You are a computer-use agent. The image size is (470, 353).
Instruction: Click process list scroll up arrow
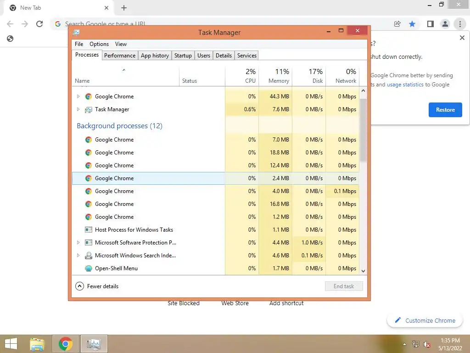click(x=364, y=91)
